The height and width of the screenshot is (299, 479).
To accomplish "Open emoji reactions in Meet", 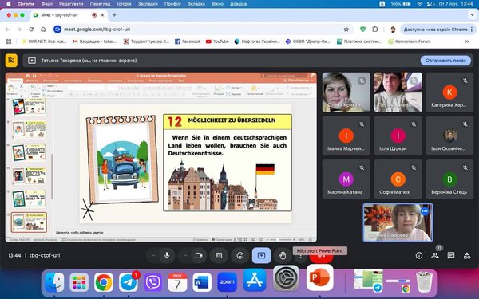I will click(240, 255).
